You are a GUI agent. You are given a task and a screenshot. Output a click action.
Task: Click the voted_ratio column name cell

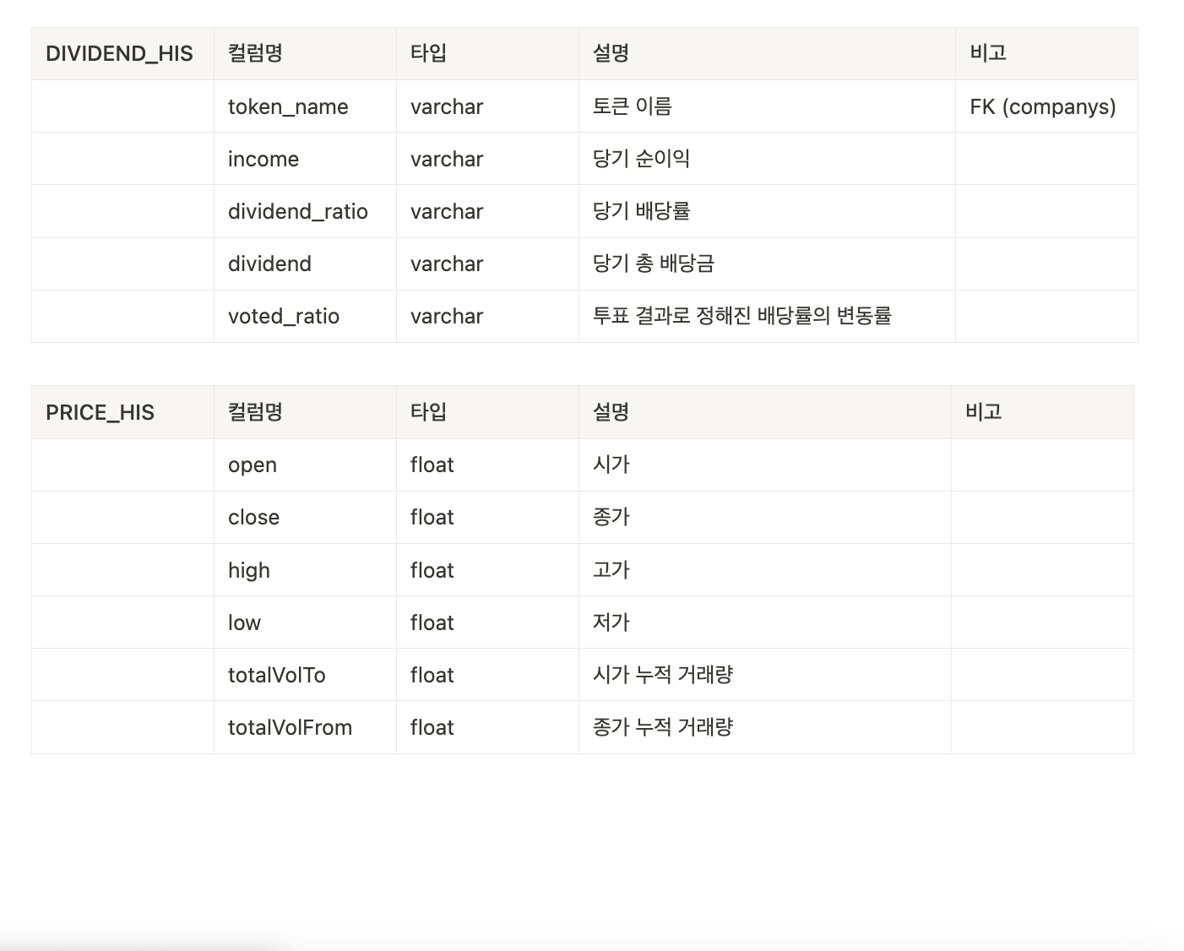(305, 316)
